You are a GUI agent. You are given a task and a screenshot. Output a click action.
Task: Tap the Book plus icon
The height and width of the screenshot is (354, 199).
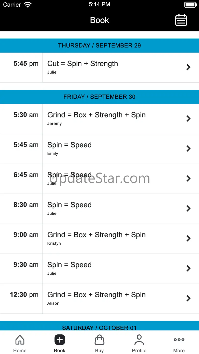(60, 340)
